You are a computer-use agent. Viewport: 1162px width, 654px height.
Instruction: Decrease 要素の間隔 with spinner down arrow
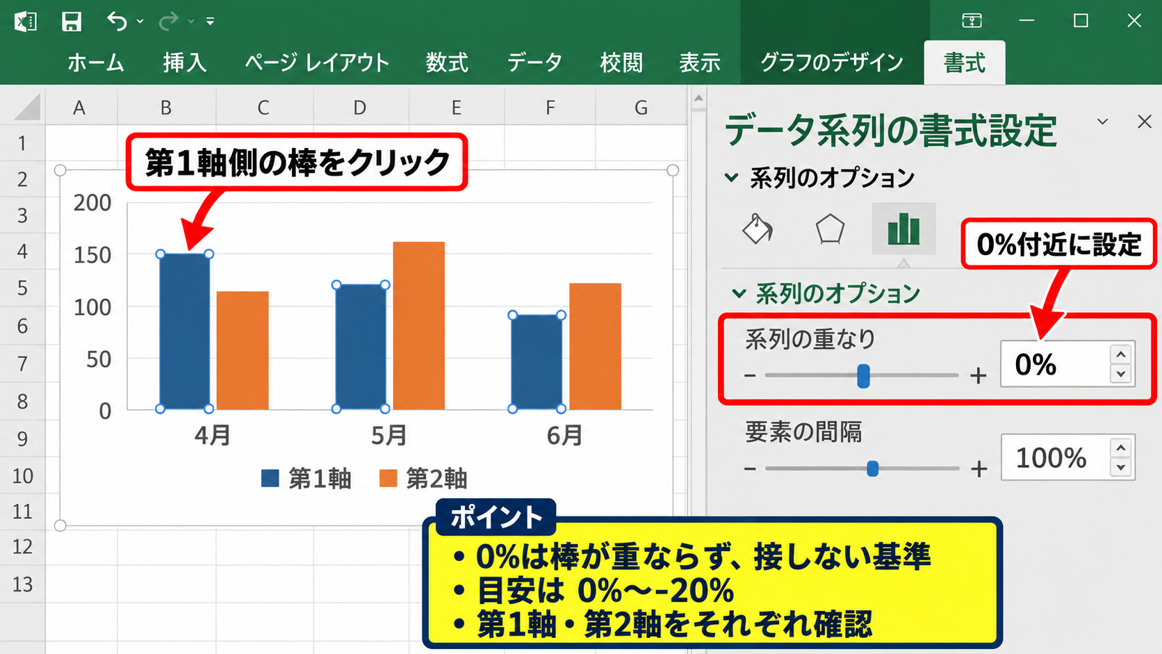point(1121,467)
